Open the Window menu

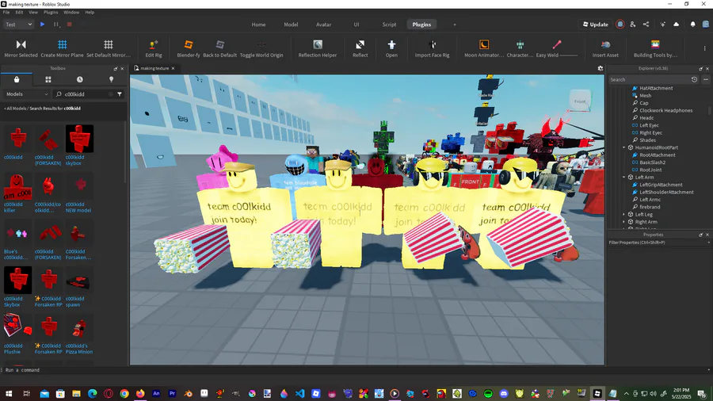click(71, 12)
